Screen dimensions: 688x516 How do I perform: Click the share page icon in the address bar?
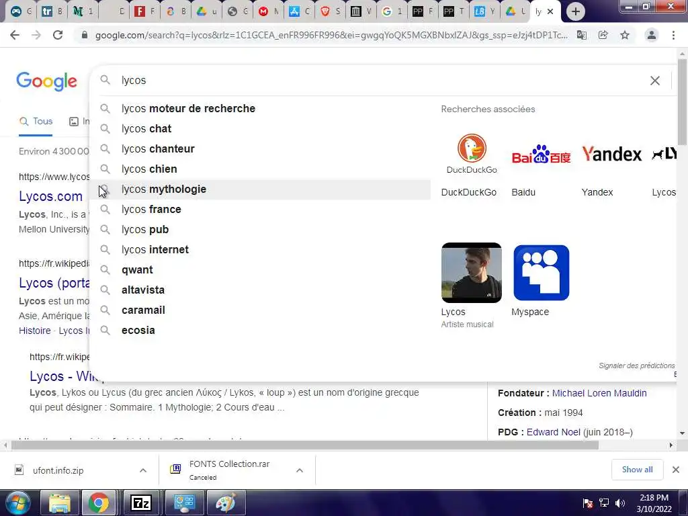(603, 35)
